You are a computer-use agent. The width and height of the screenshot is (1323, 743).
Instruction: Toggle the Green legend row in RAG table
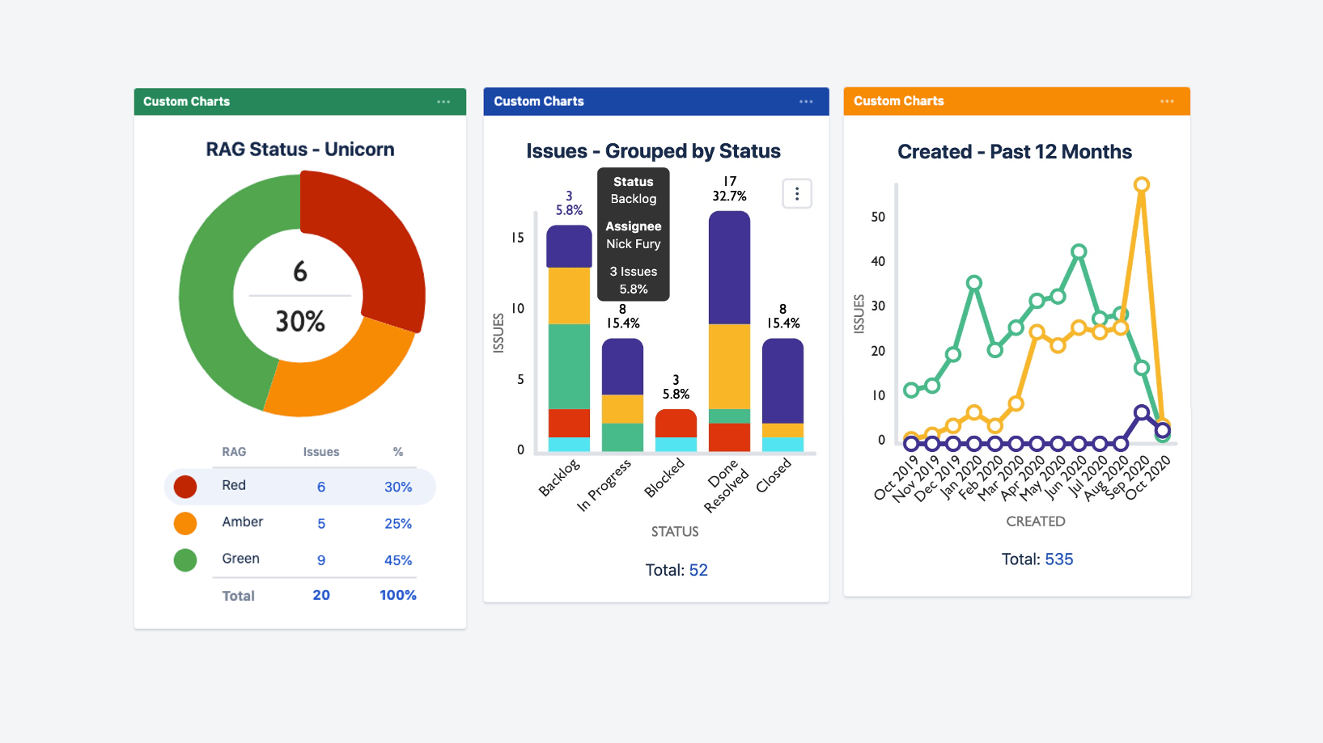299,559
